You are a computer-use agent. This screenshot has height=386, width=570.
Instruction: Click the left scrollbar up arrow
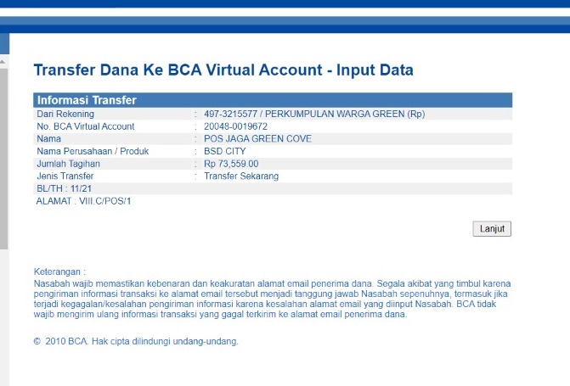[x=3, y=63]
